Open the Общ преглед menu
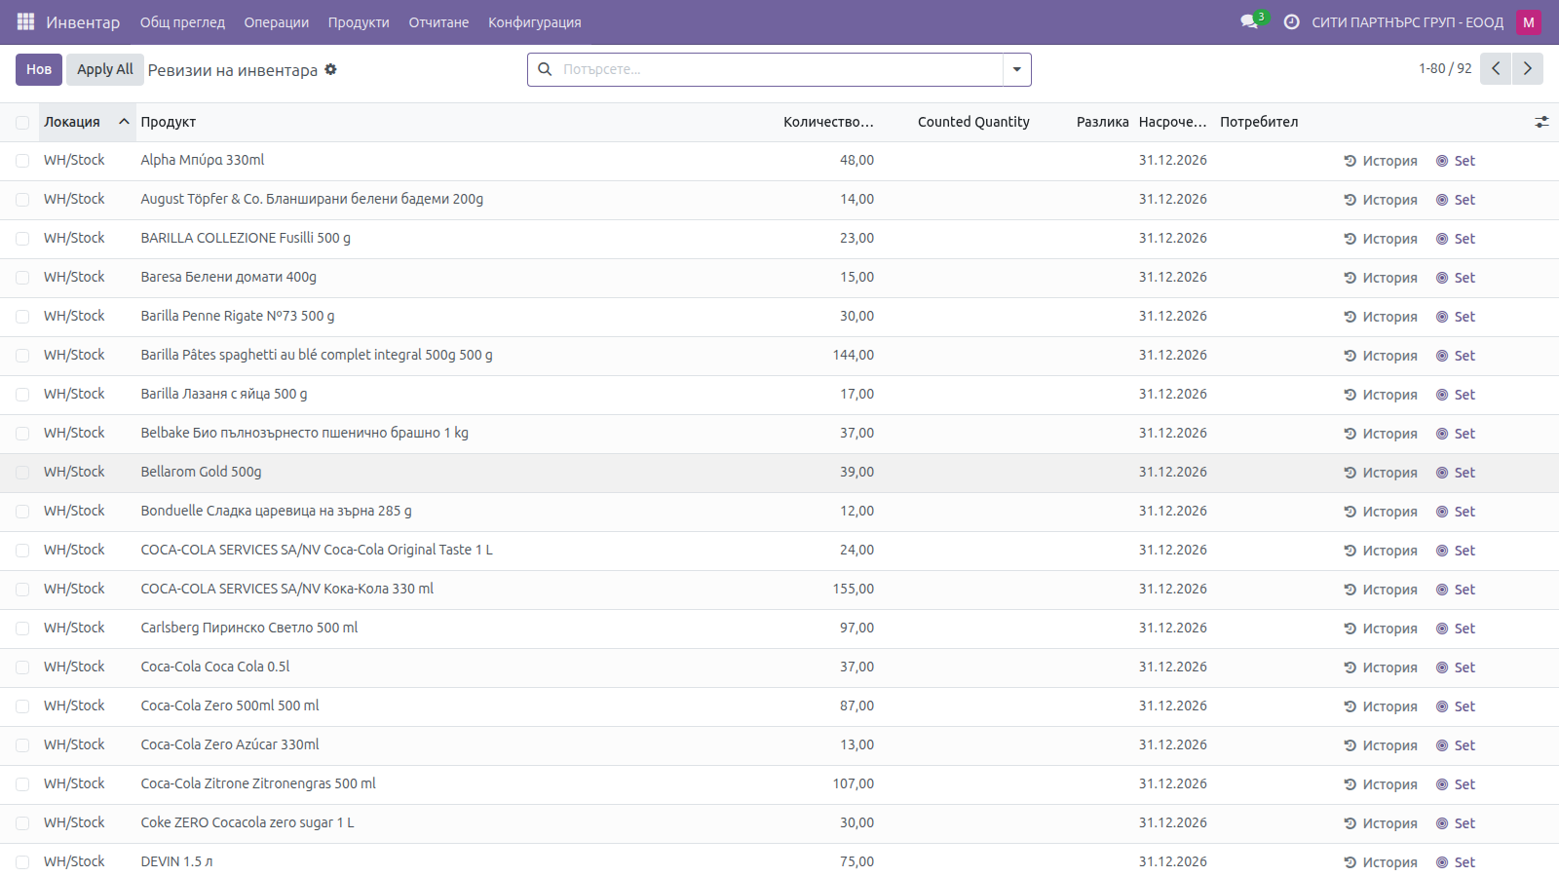The height and width of the screenshot is (877, 1559). (182, 21)
